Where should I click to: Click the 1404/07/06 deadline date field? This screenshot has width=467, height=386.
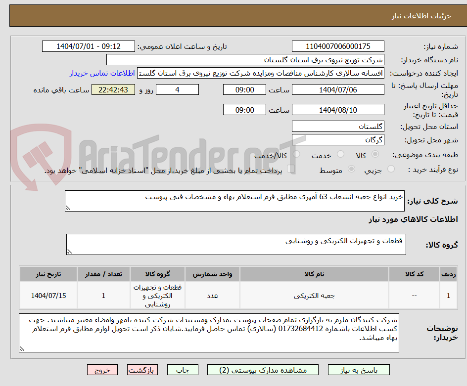click(338, 89)
